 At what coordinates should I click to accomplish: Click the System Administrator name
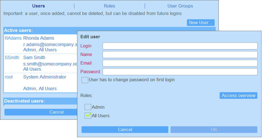click(x=45, y=77)
